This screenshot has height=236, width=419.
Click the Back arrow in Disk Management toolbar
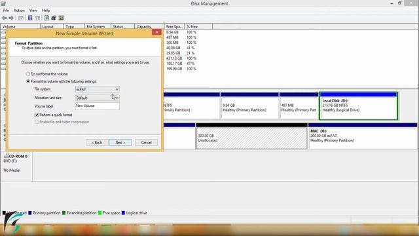(5, 18)
